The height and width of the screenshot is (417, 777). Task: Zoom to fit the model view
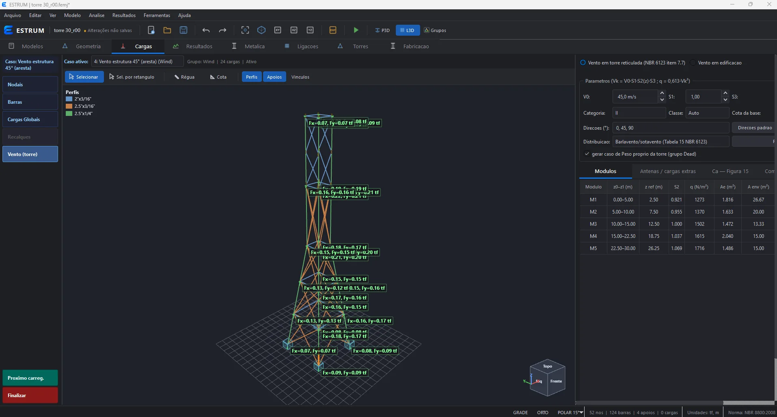tap(245, 30)
